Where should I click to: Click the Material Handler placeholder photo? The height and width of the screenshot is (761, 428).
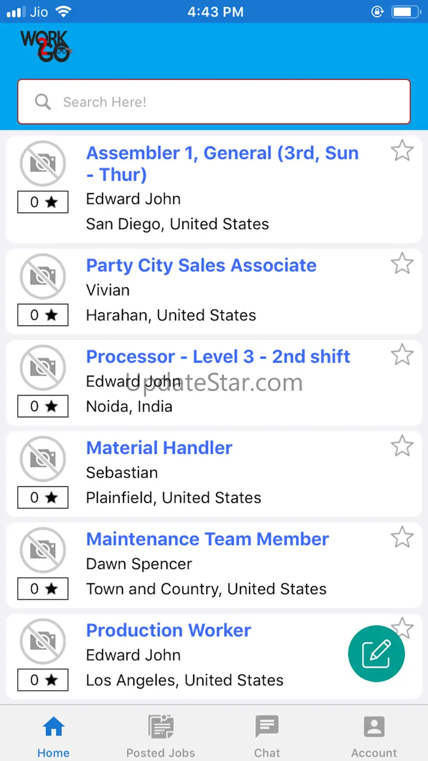click(x=43, y=459)
